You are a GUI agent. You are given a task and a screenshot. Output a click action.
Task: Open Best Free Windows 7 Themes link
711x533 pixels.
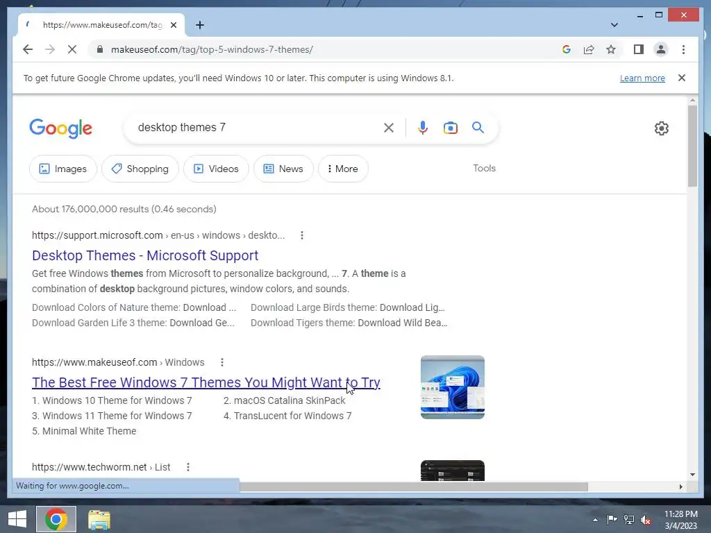pos(206,382)
